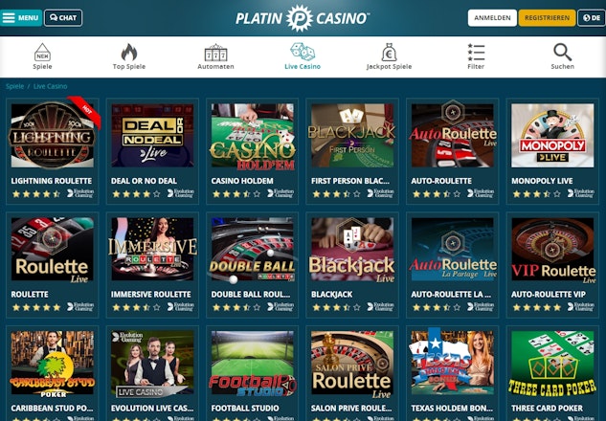Open the Football Studio game thumbnail
Screen dimensions: 606x421
click(x=253, y=363)
